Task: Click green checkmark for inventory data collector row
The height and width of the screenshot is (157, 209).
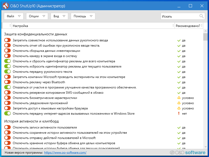Action: pyautogui.click(x=179, y=51)
